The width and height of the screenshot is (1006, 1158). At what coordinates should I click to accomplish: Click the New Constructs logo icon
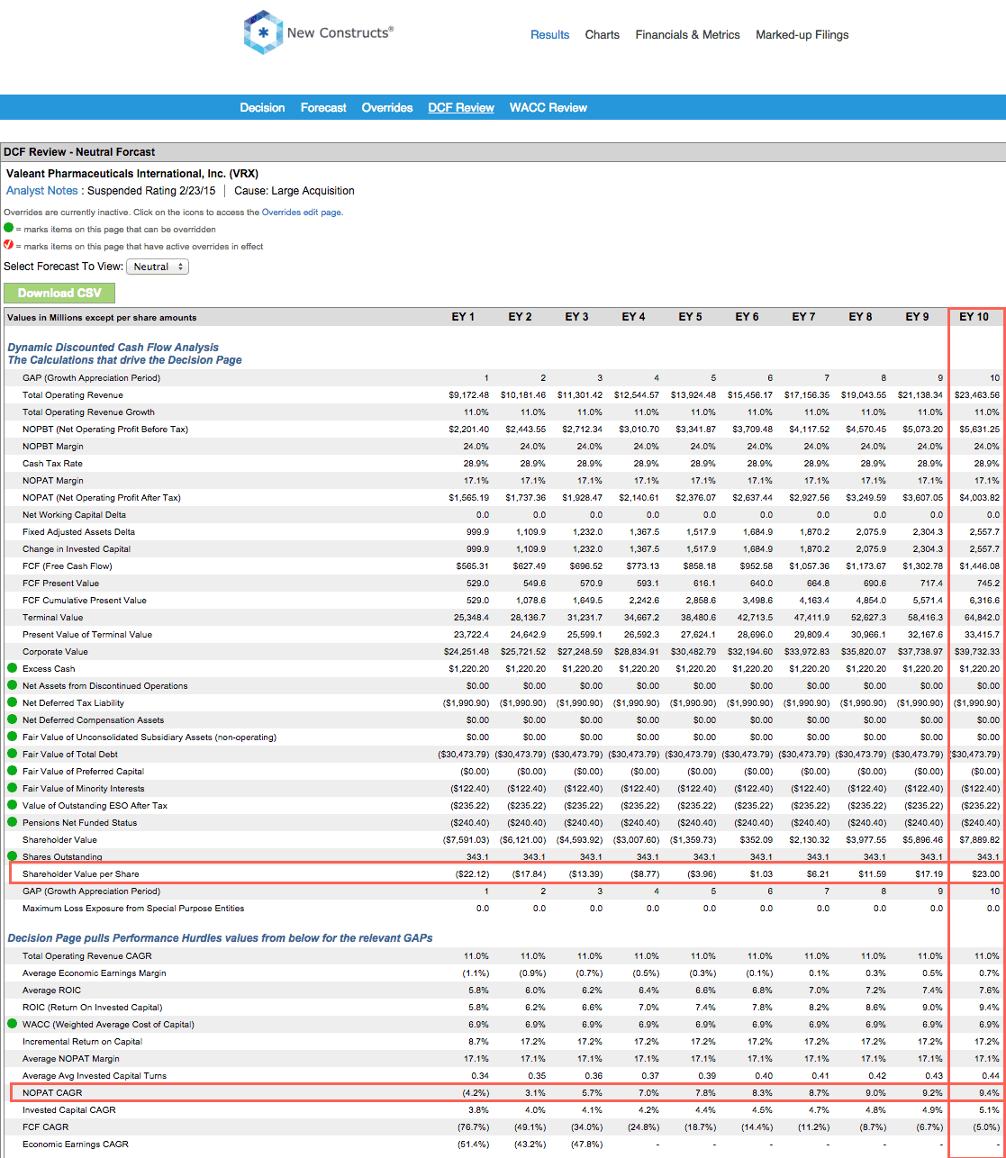(x=263, y=32)
